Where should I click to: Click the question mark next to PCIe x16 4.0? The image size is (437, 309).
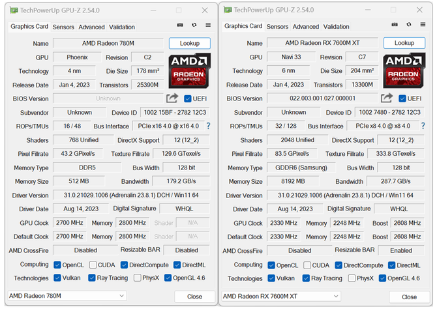[x=208, y=126]
